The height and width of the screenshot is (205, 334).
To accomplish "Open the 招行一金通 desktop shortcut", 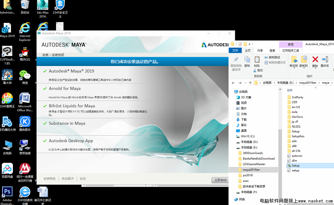I will [x=25, y=173].
